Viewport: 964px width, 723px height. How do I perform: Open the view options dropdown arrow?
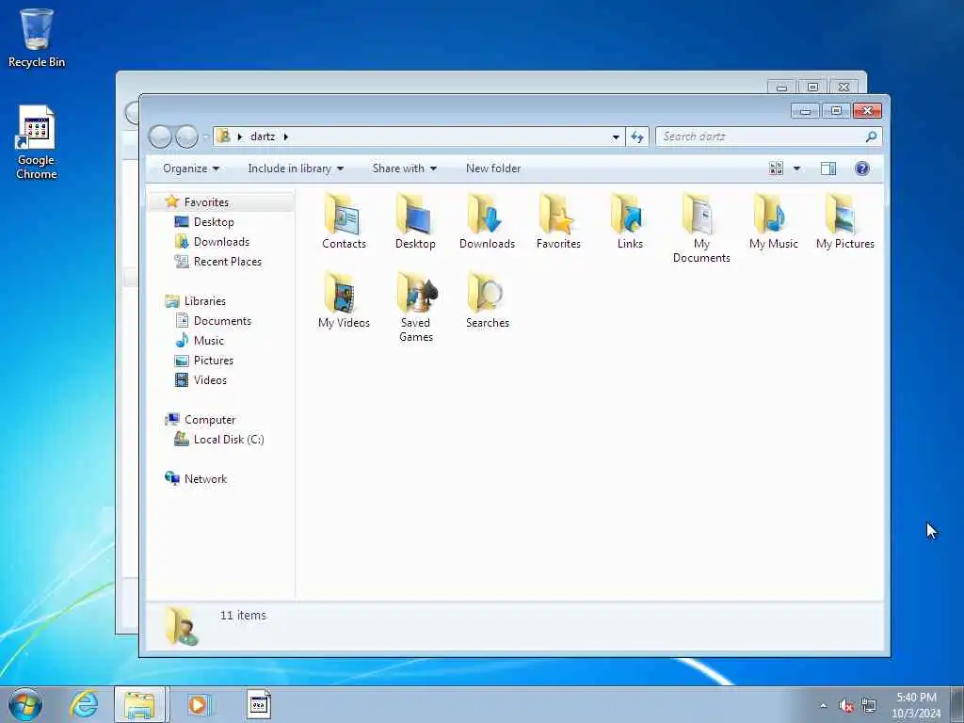(x=796, y=169)
